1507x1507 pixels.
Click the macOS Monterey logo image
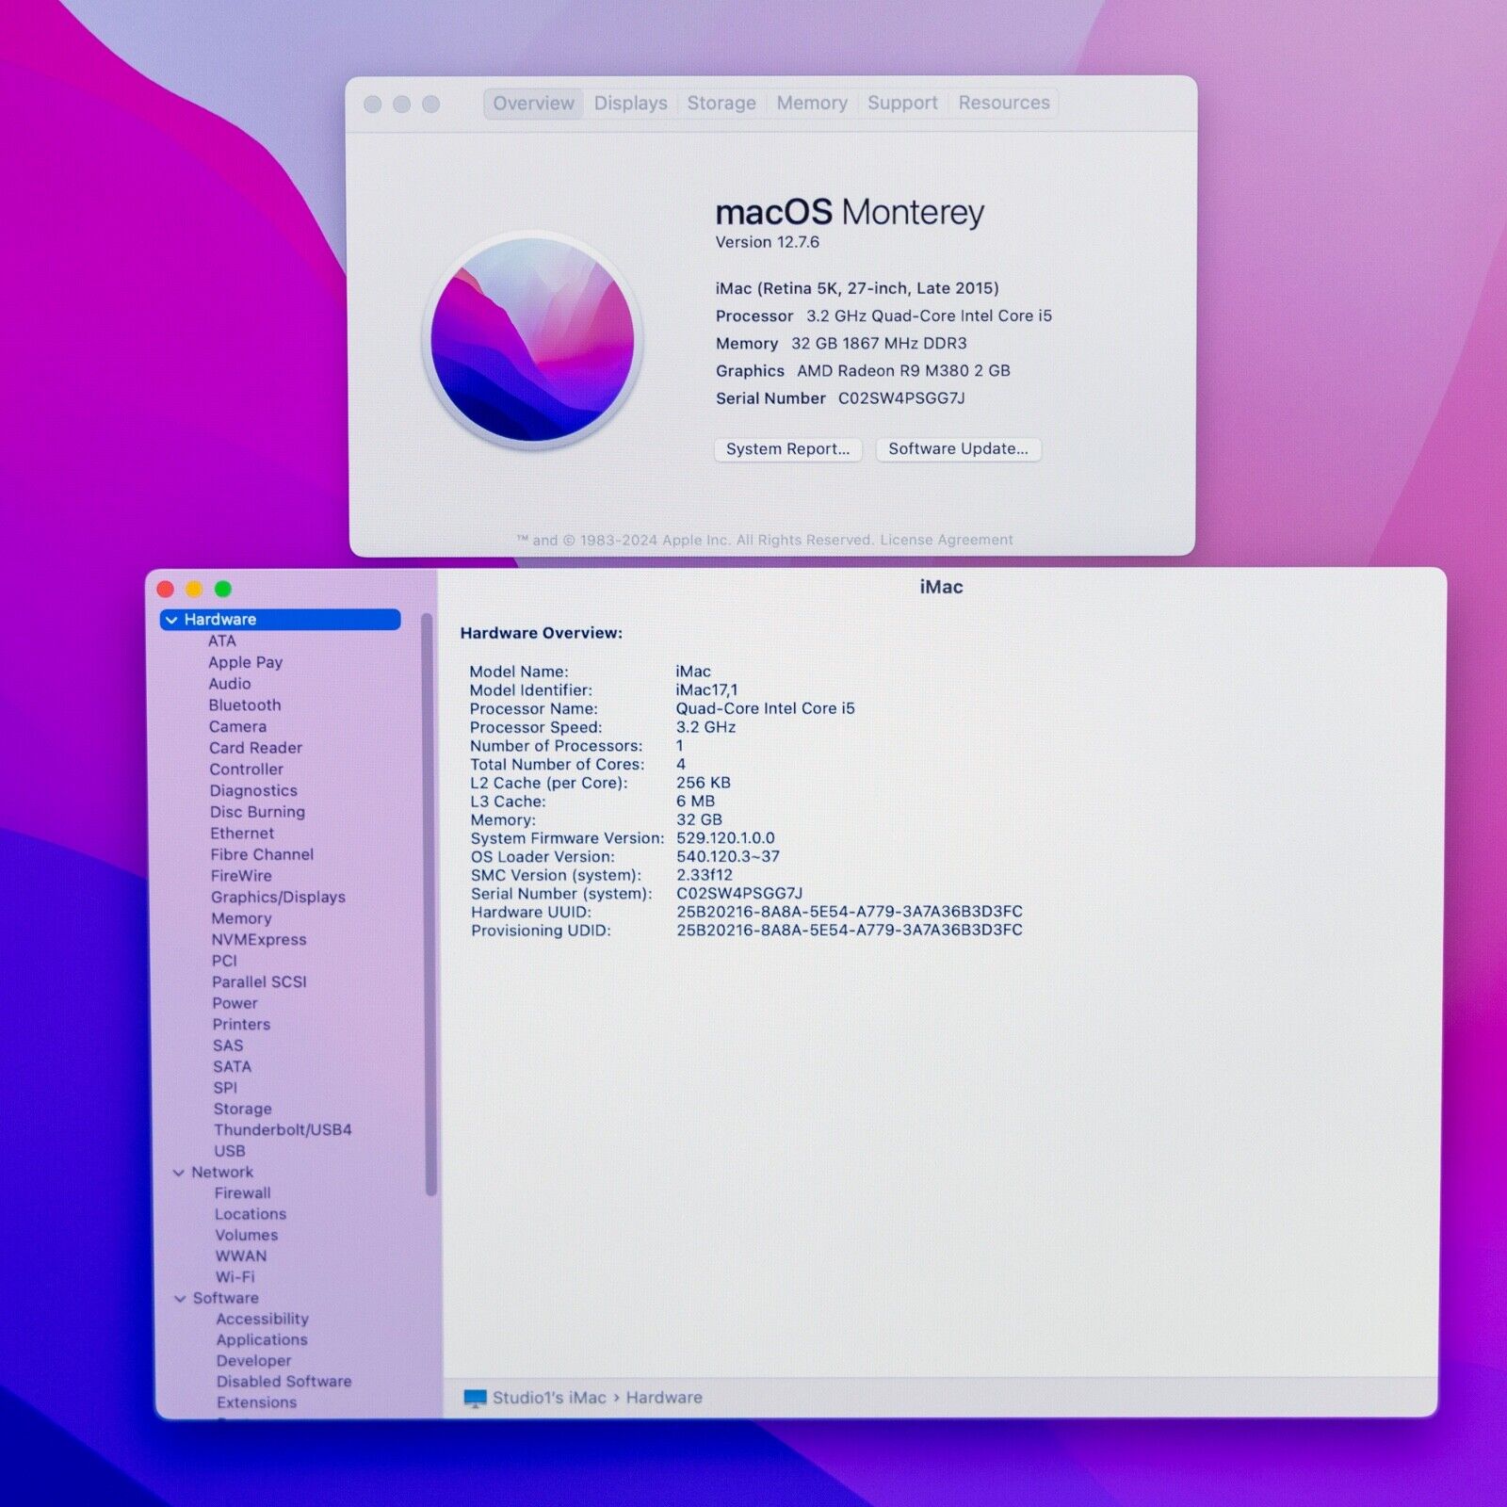533,340
